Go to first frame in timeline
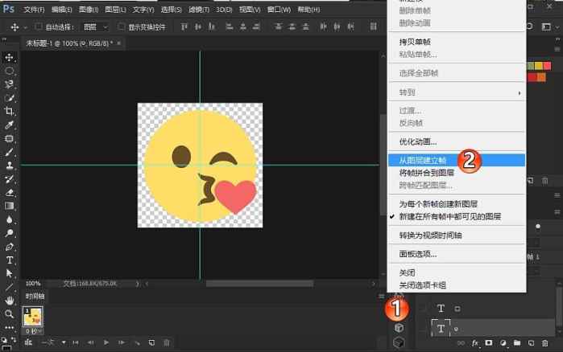 pos(76,342)
